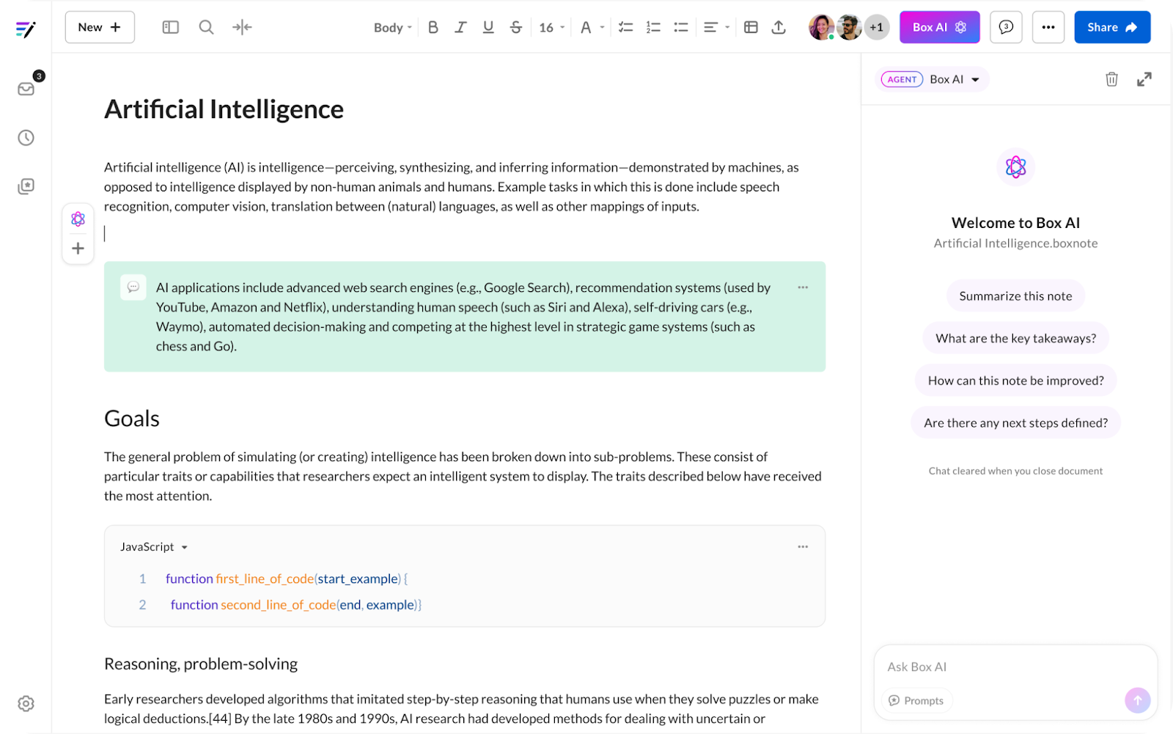
Task: Change the JavaScript code language dropdown
Action: click(x=154, y=547)
